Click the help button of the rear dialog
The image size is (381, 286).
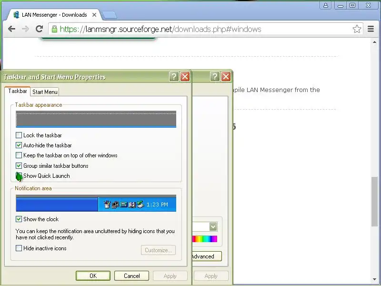(x=215, y=77)
